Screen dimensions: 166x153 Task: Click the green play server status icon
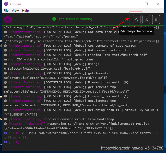pos(54,19)
